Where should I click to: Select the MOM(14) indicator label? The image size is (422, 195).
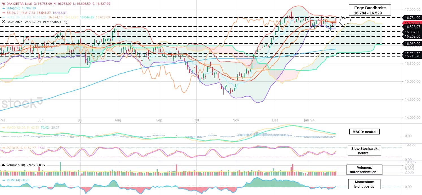[13, 180]
